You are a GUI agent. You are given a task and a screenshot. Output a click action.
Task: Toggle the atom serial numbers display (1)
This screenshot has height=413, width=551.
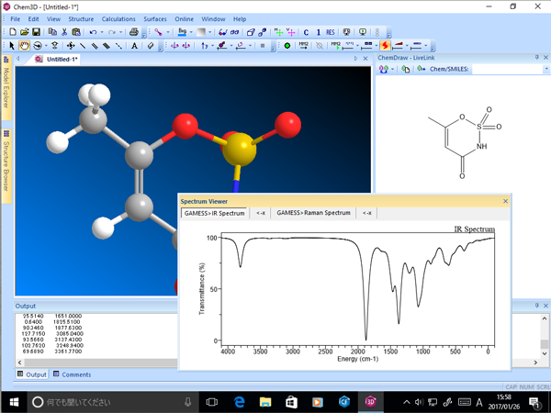pos(318,32)
